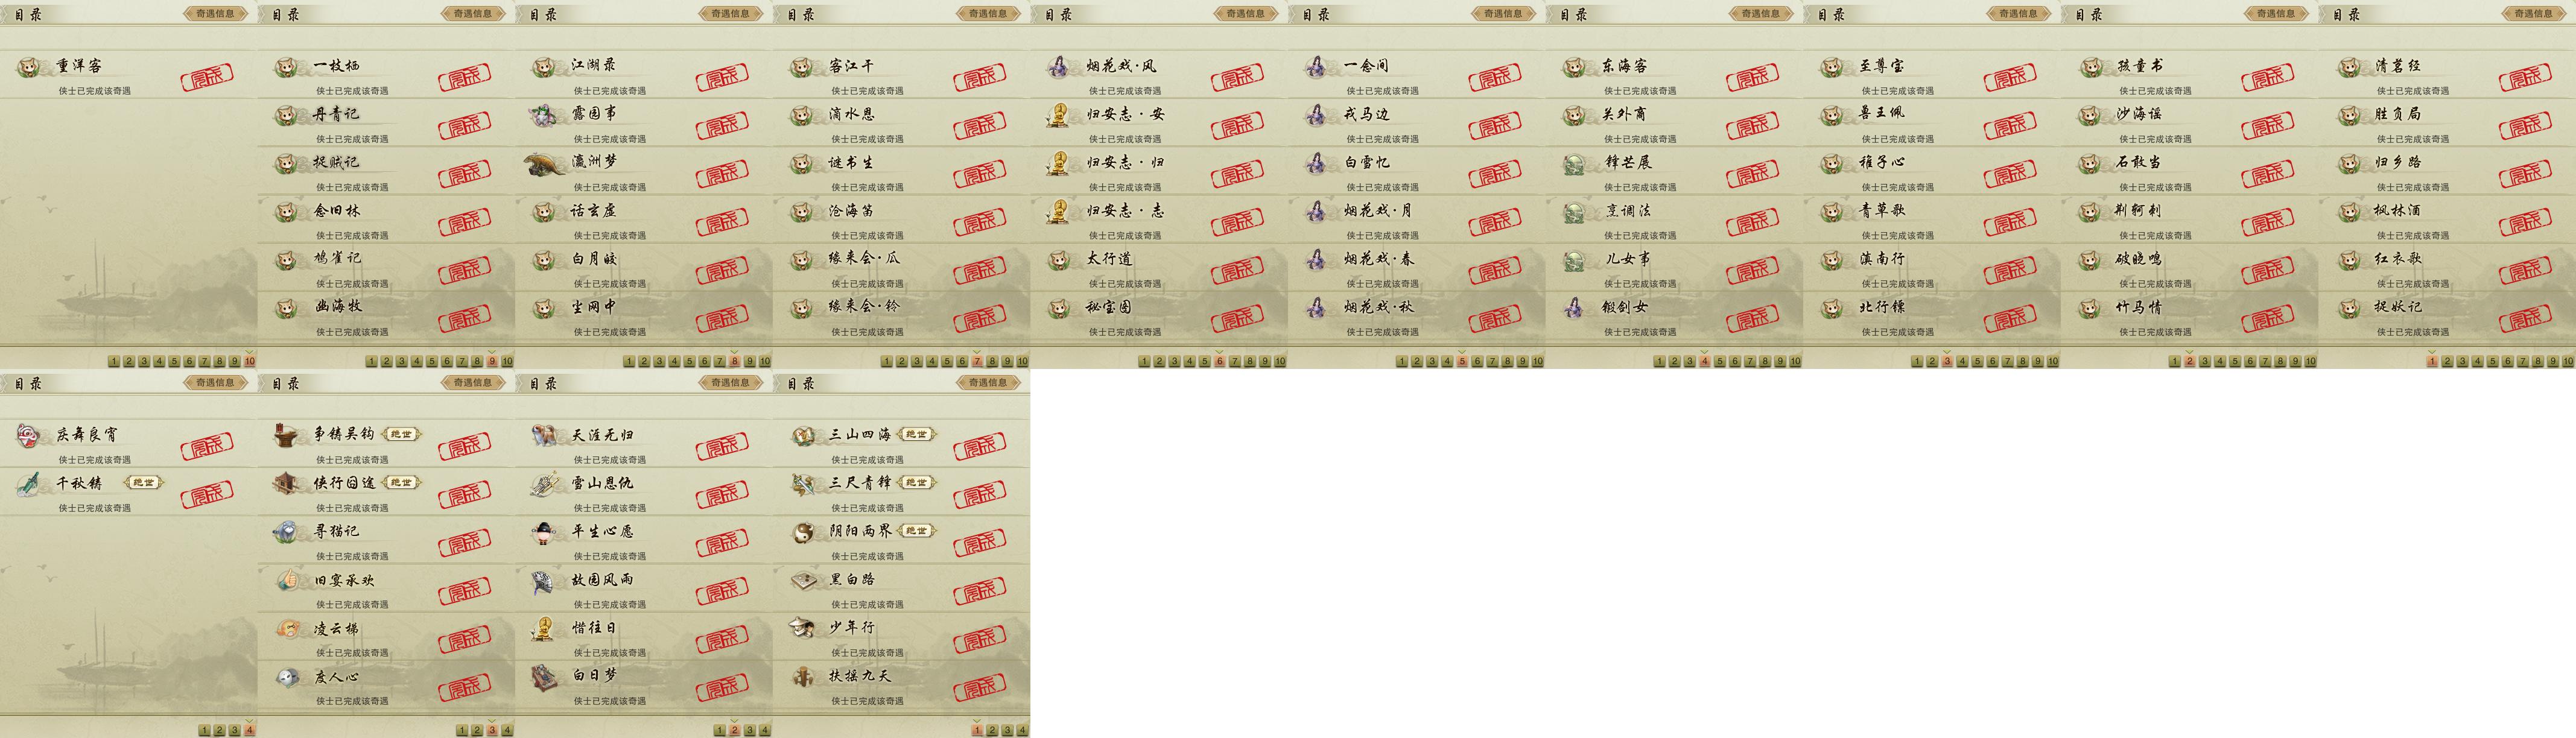Select the white mask icon for 度人心
The width and height of the screenshot is (2576, 738).
pyautogui.click(x=287, y=677)
